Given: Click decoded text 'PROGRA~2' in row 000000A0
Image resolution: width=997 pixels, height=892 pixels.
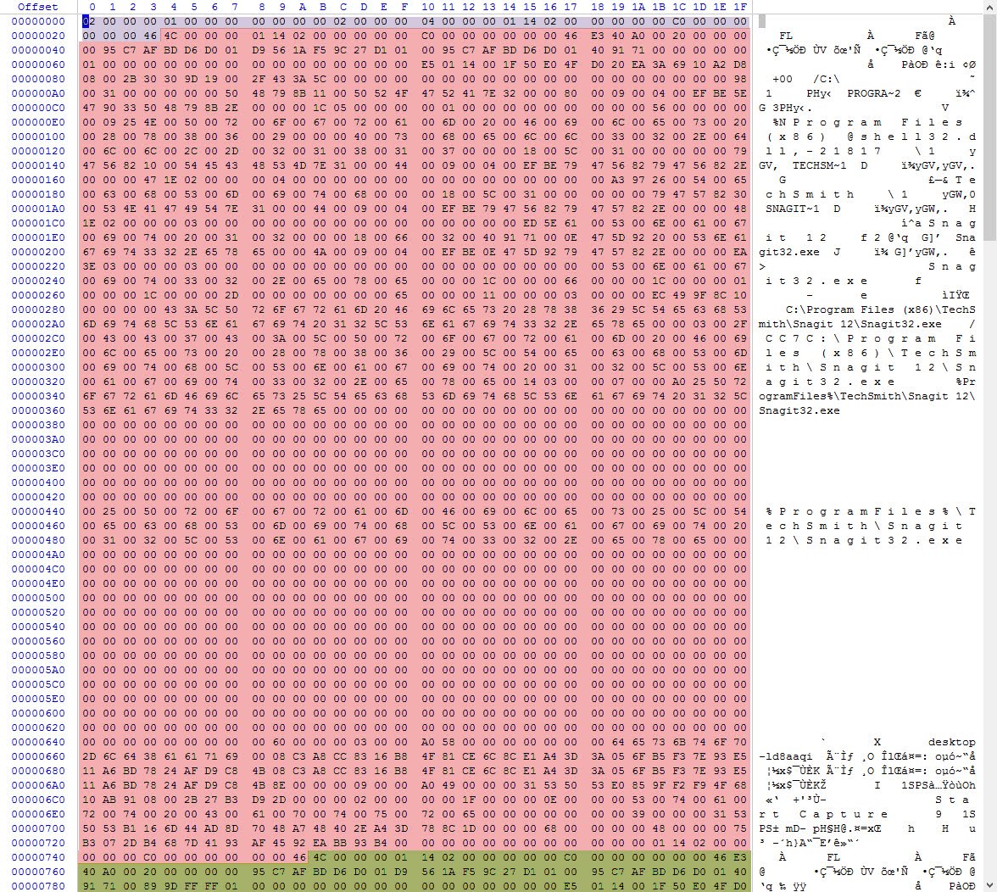Looking at the screenshot, I should [x=873, y=93].
